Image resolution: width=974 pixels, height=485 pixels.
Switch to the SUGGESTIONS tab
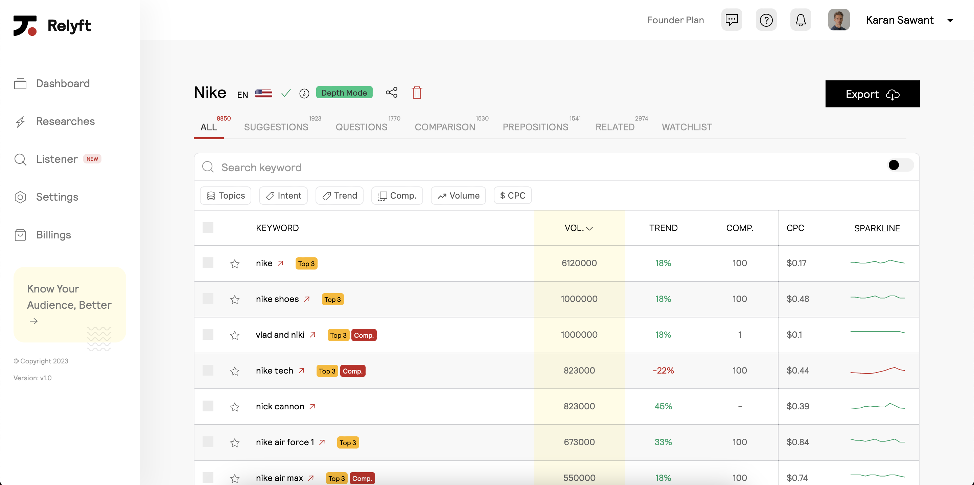276,127
